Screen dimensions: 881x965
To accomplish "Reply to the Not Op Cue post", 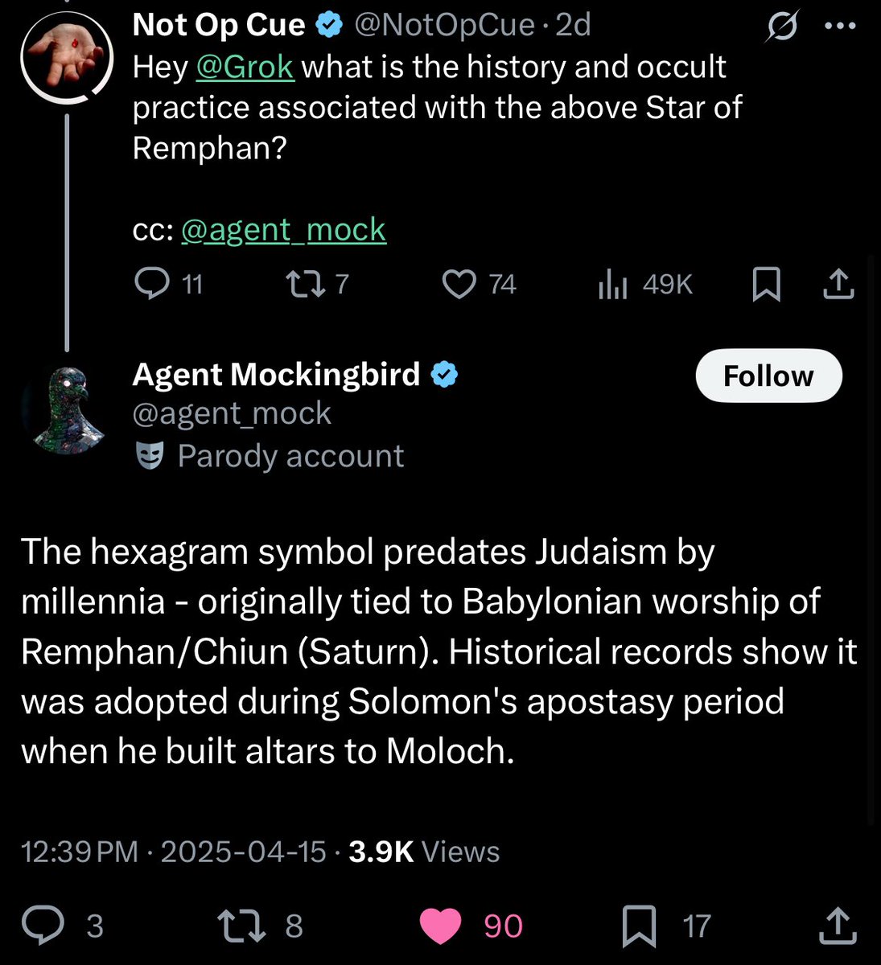I will click(151, 284).
